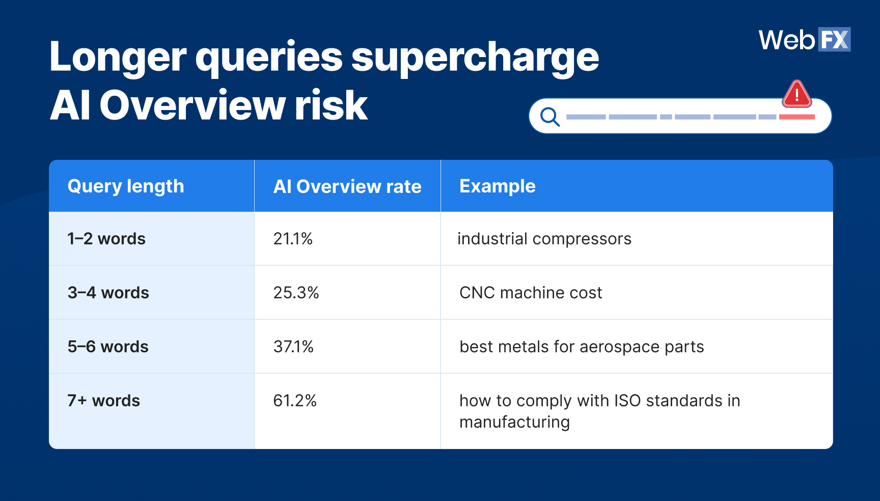Click the "CNC machine cost" example text

[531, 293]
